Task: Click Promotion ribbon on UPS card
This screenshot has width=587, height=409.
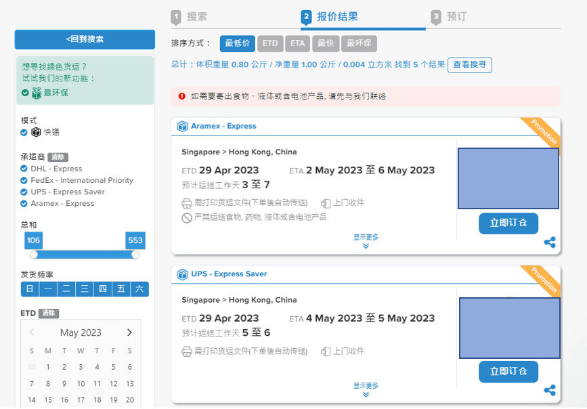Action: [x=543, y=280]
